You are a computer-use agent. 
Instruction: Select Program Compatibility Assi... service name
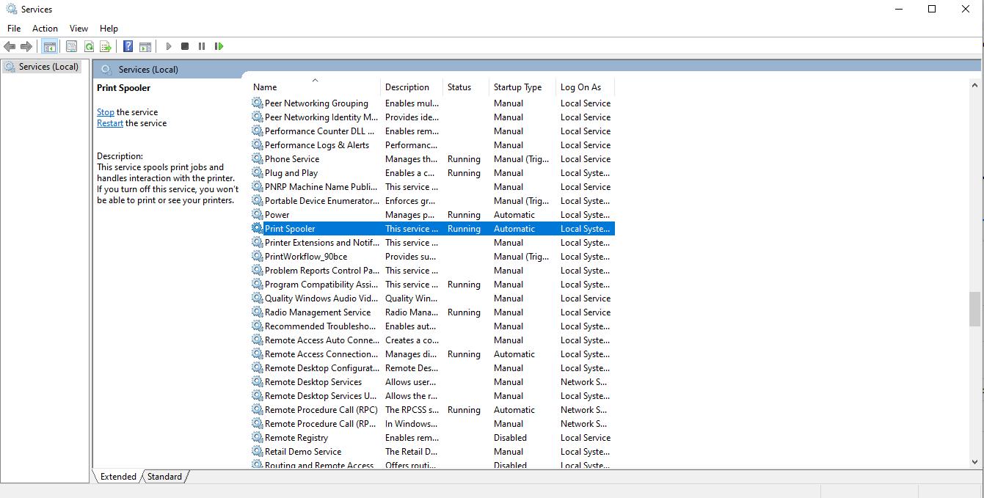(321, 285)
